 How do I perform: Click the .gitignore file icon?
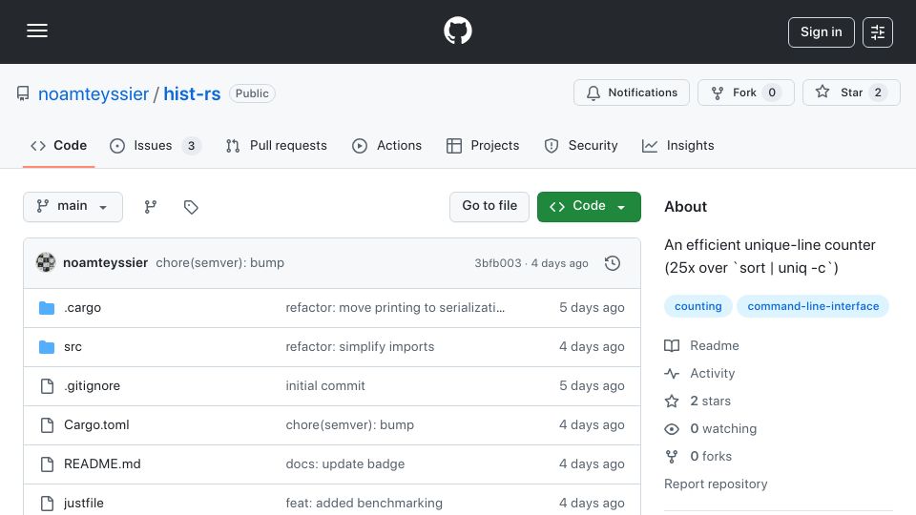[x=47, y=386]
